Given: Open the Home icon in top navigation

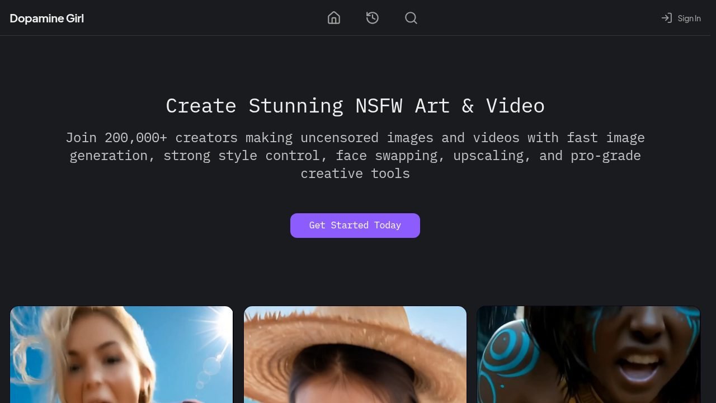Looking at the screenshot, I should 334,18.
